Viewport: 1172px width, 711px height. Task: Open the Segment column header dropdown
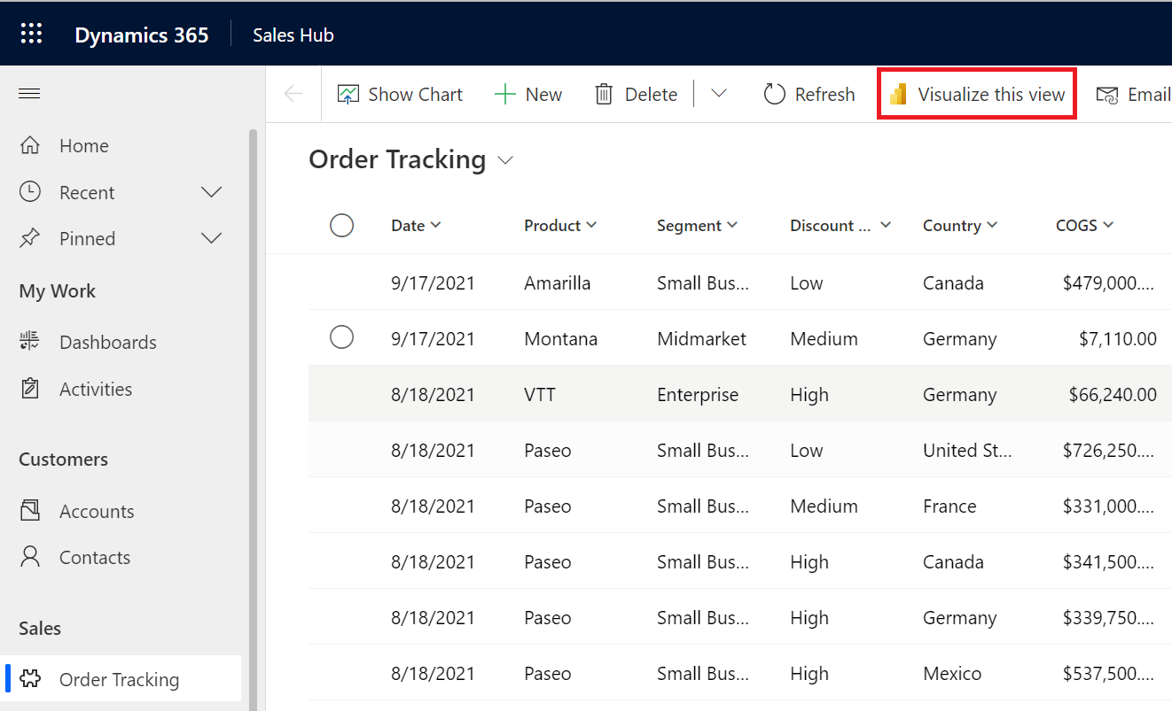(x=732, y=226)
